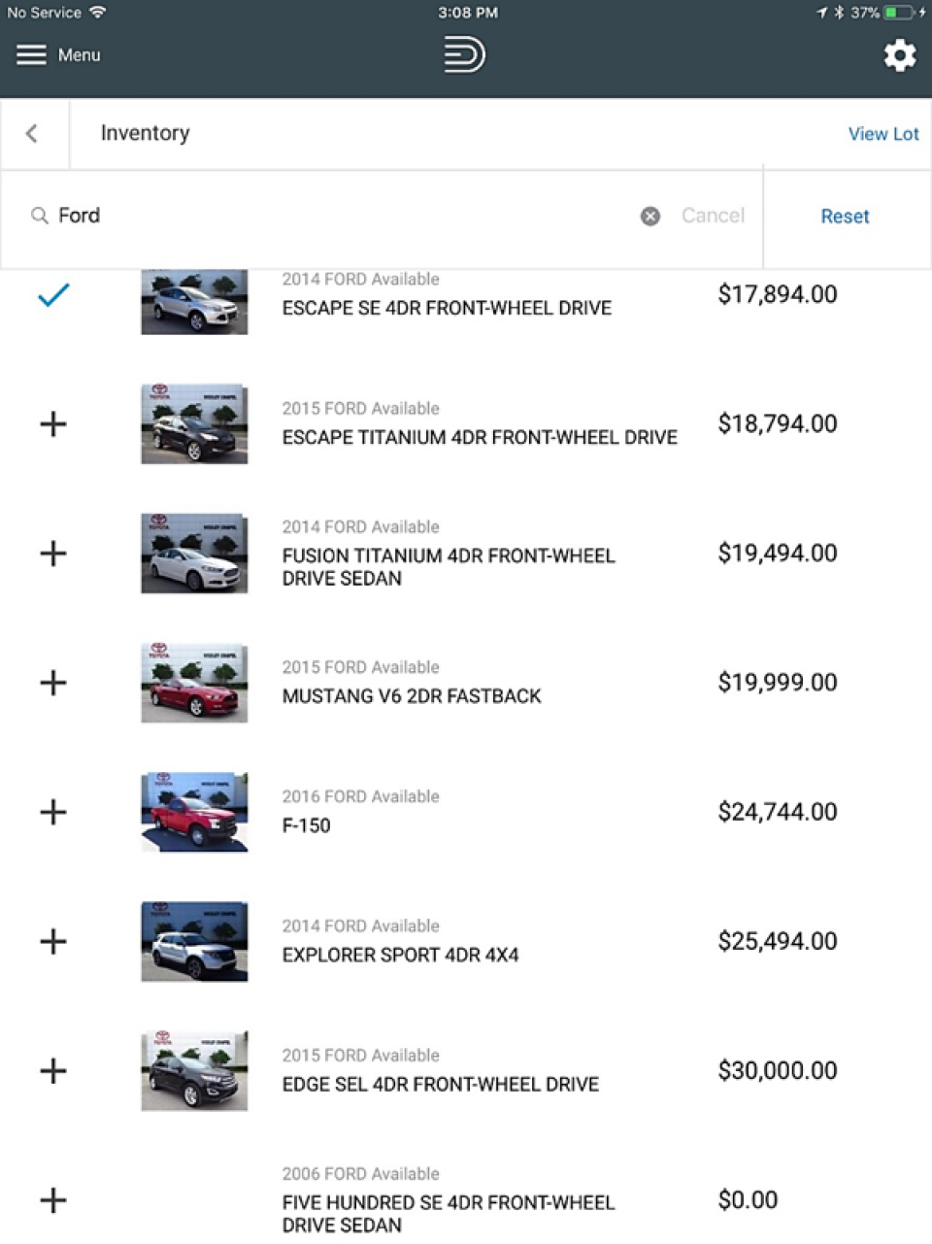Open settings via the gear icon
The height and width of the screenshot is (1244, 932).
click(900, 55)
